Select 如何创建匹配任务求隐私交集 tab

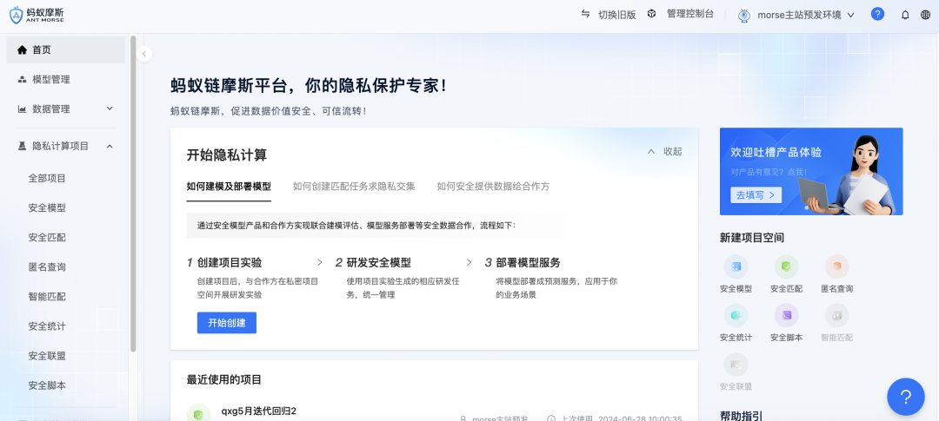354,186
